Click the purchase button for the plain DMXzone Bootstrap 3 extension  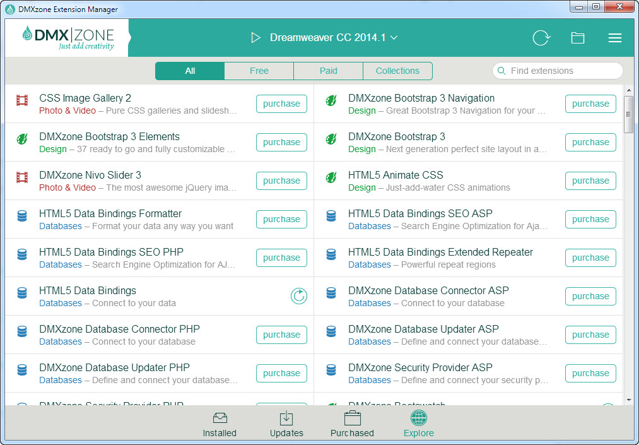click(x=590, y=142)
